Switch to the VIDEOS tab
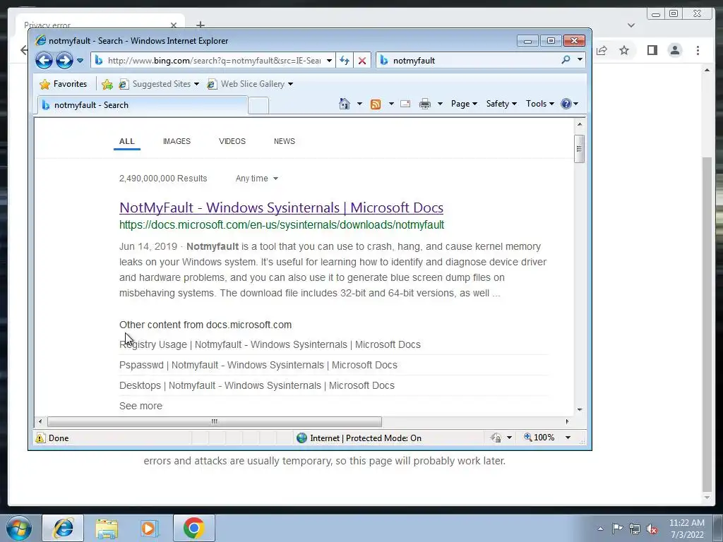 tap(232, 141)
